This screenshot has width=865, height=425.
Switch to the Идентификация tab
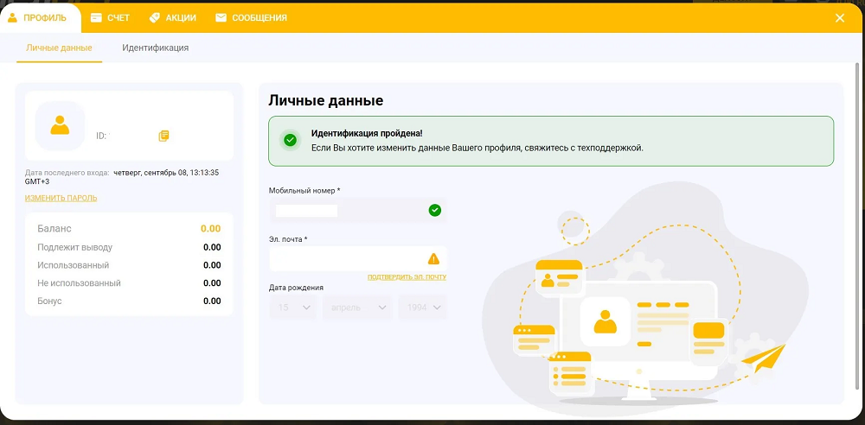[155, 48]
